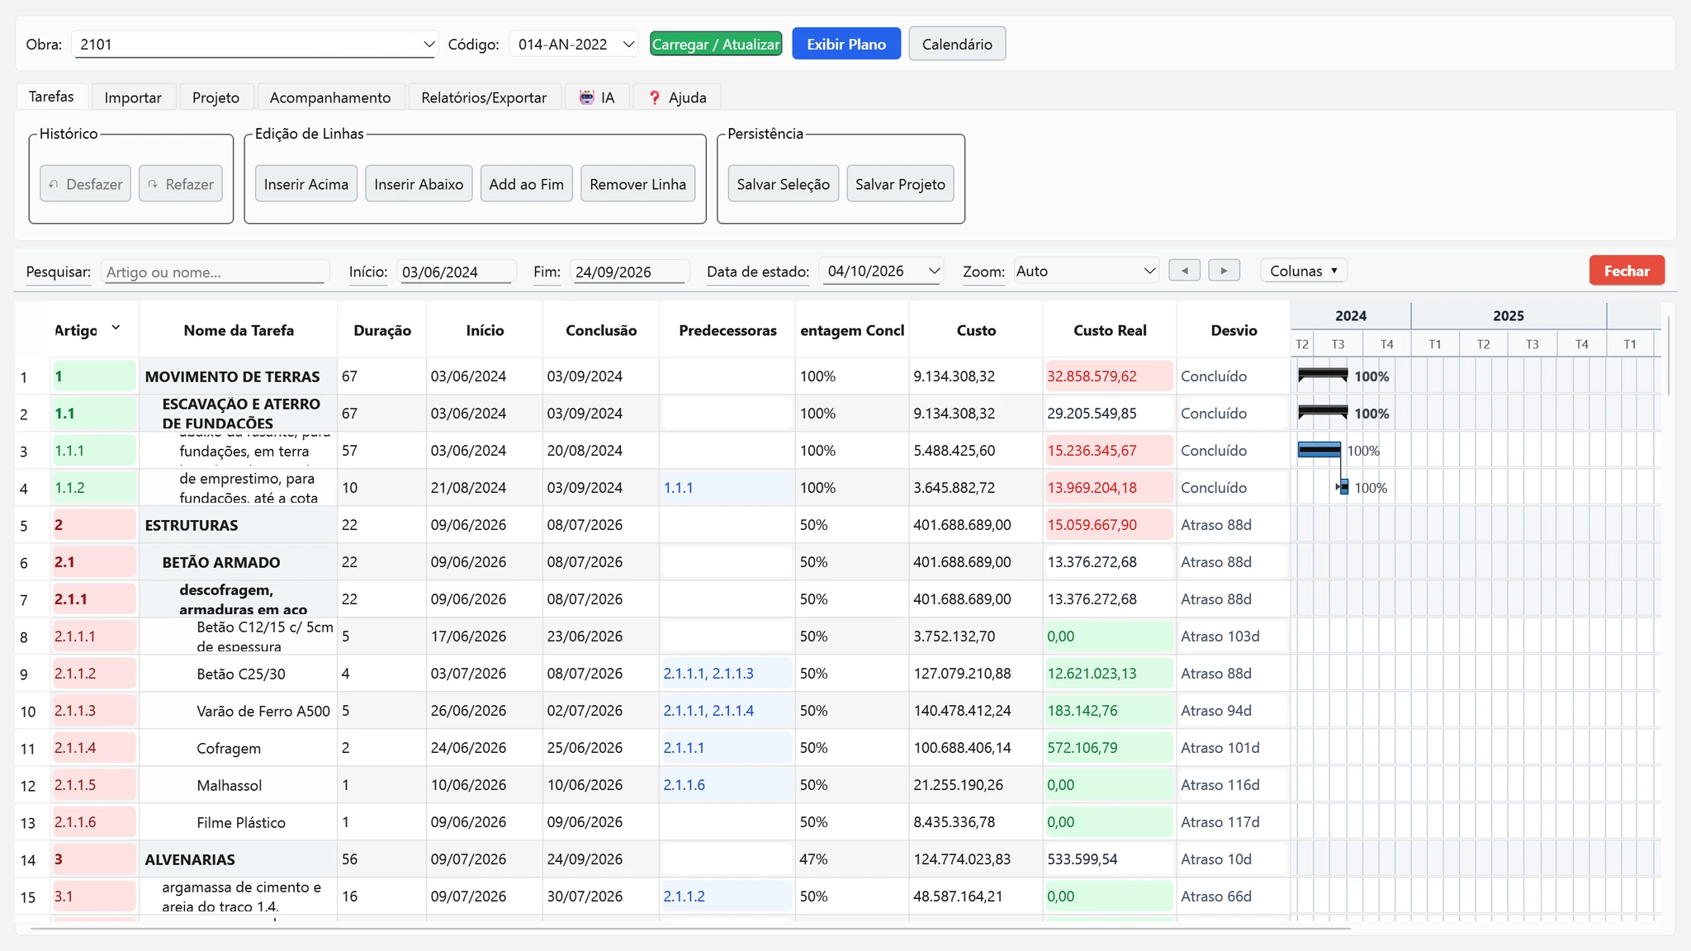Click Atraso 117d deviation cell

(x=1233, y=822)
